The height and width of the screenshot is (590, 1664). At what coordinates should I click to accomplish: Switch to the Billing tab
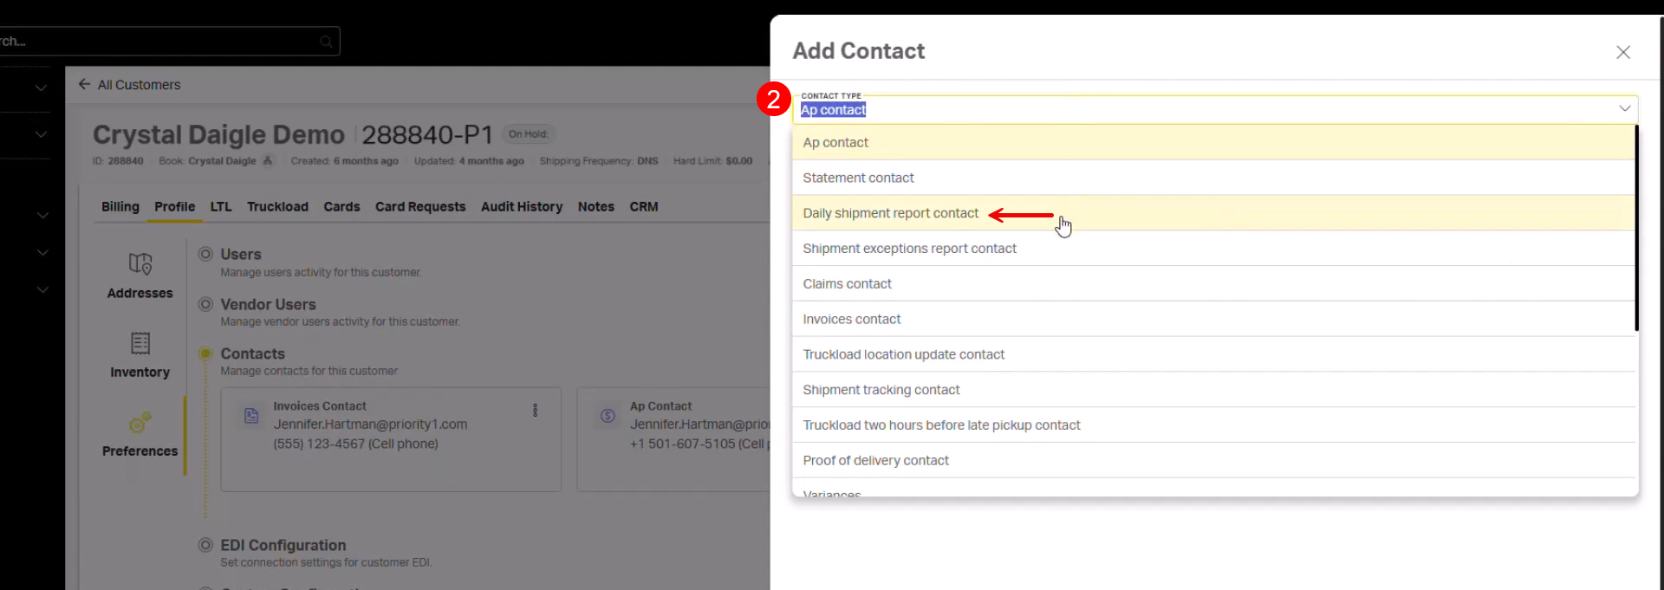[120, 207]
